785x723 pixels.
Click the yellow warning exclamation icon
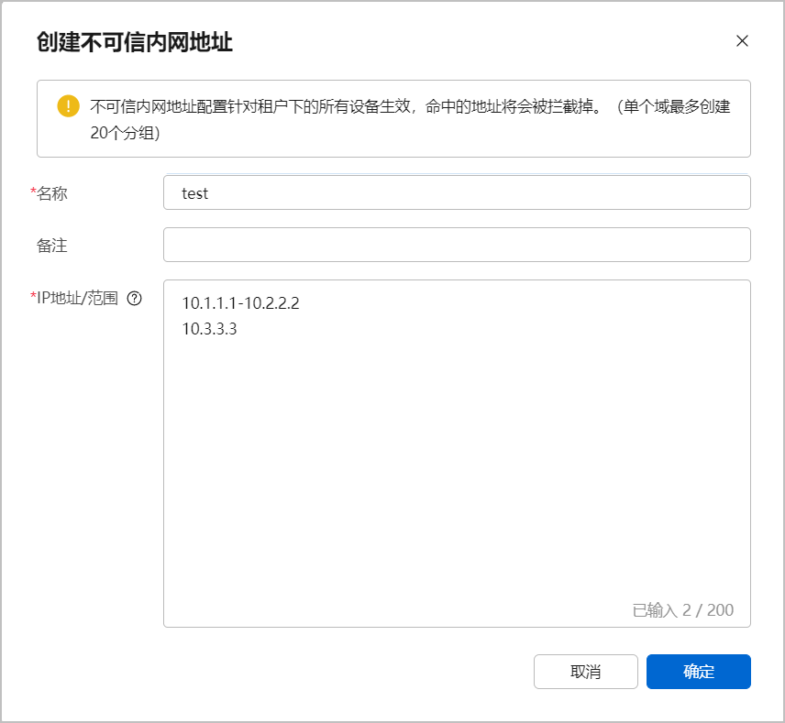[69, 106]
